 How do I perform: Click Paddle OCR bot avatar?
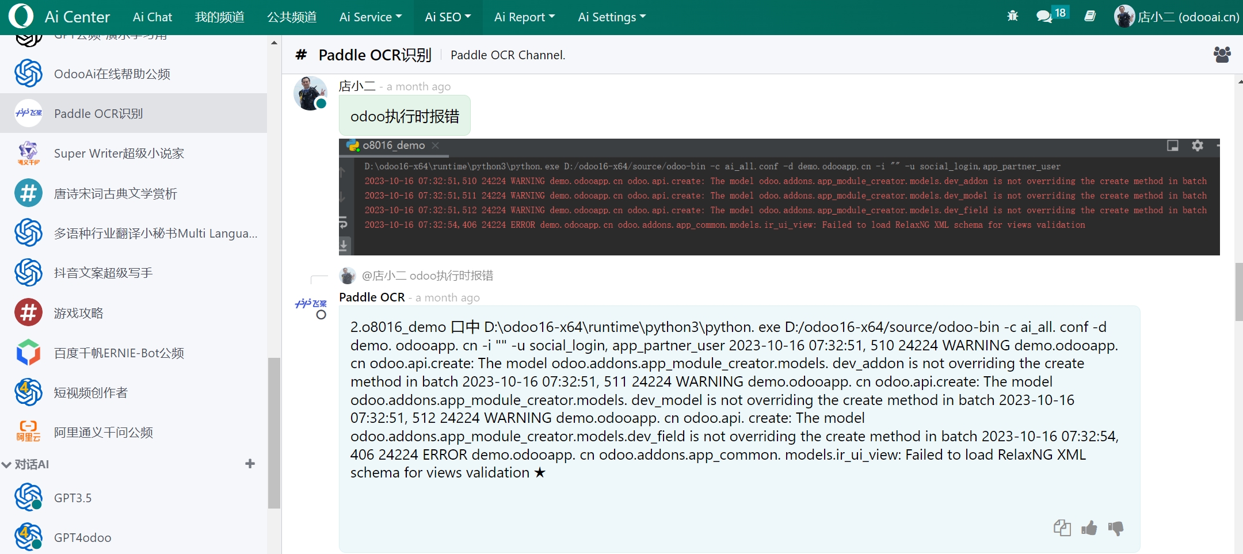311,304
